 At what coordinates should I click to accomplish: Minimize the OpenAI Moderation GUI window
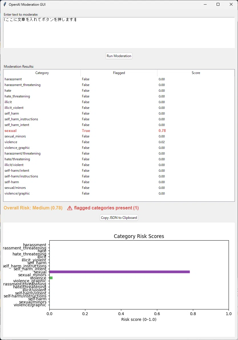[205, 4]
